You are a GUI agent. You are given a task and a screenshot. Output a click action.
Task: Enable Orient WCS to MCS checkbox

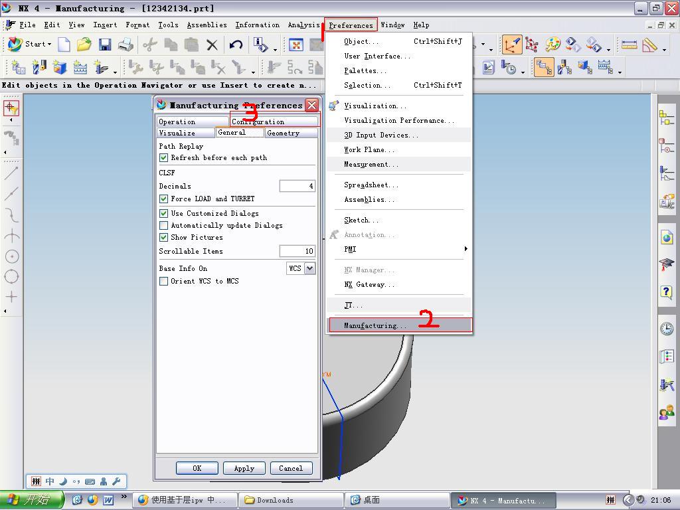click(x=163, y=282)
